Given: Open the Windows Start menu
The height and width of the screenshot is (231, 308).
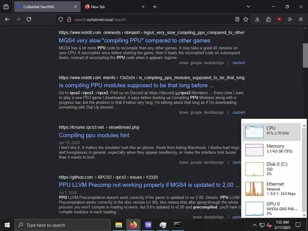Looking at the screenshot, I should tap(7, 225).
